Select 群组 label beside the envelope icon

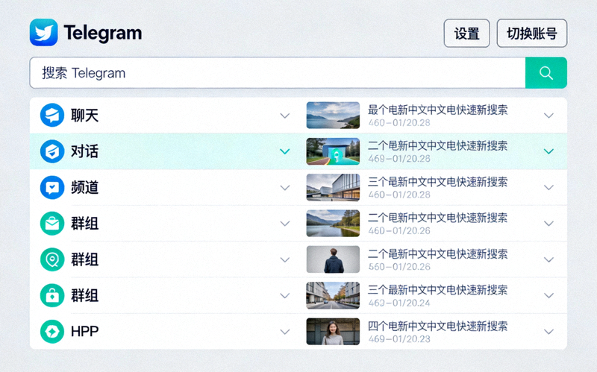tap(84, 224)
